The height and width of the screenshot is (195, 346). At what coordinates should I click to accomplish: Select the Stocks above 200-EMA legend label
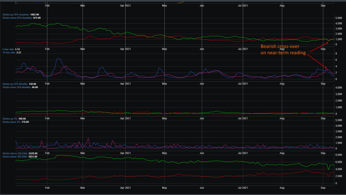click(20, 153)
